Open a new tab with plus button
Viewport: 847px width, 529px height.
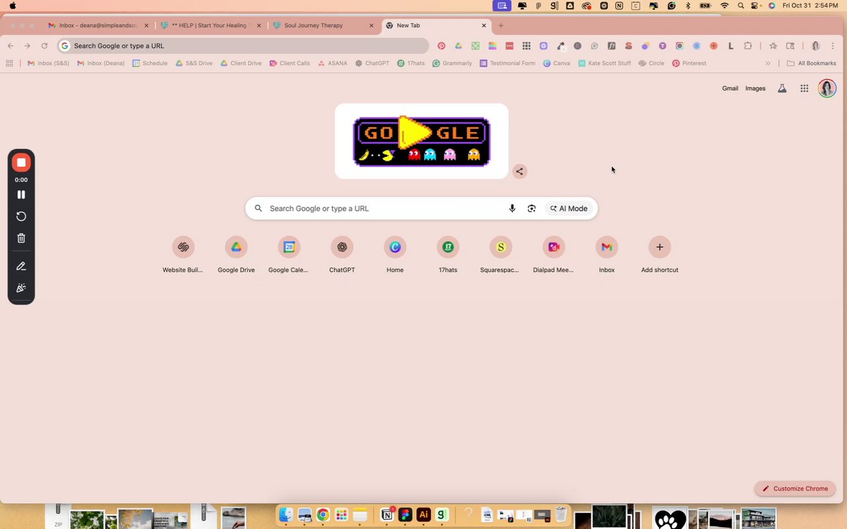501,26
